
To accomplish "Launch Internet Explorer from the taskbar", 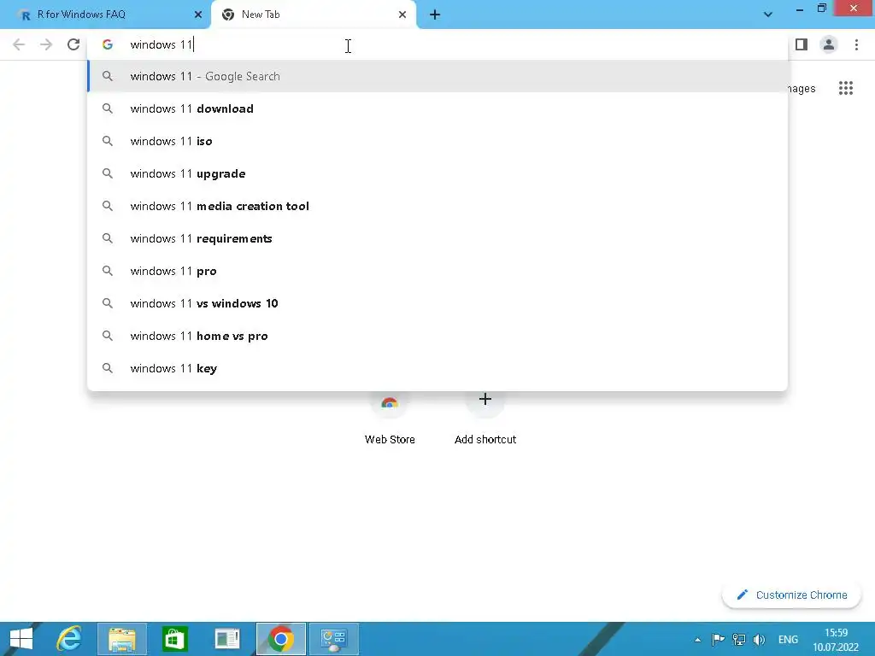I will (x=69, y=639).
